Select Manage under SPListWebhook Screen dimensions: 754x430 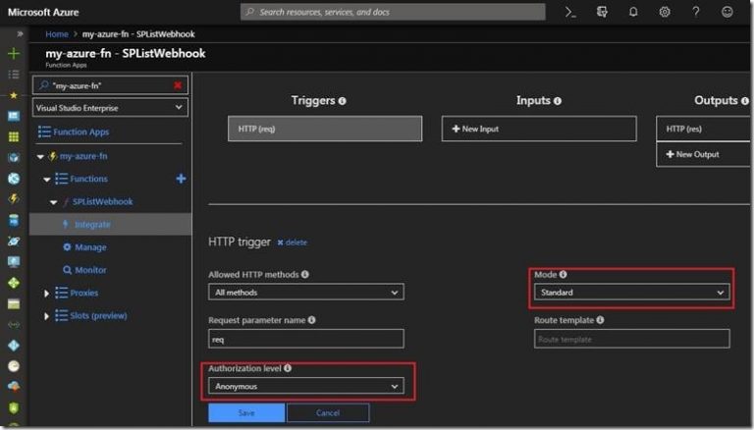coord(90,247)
